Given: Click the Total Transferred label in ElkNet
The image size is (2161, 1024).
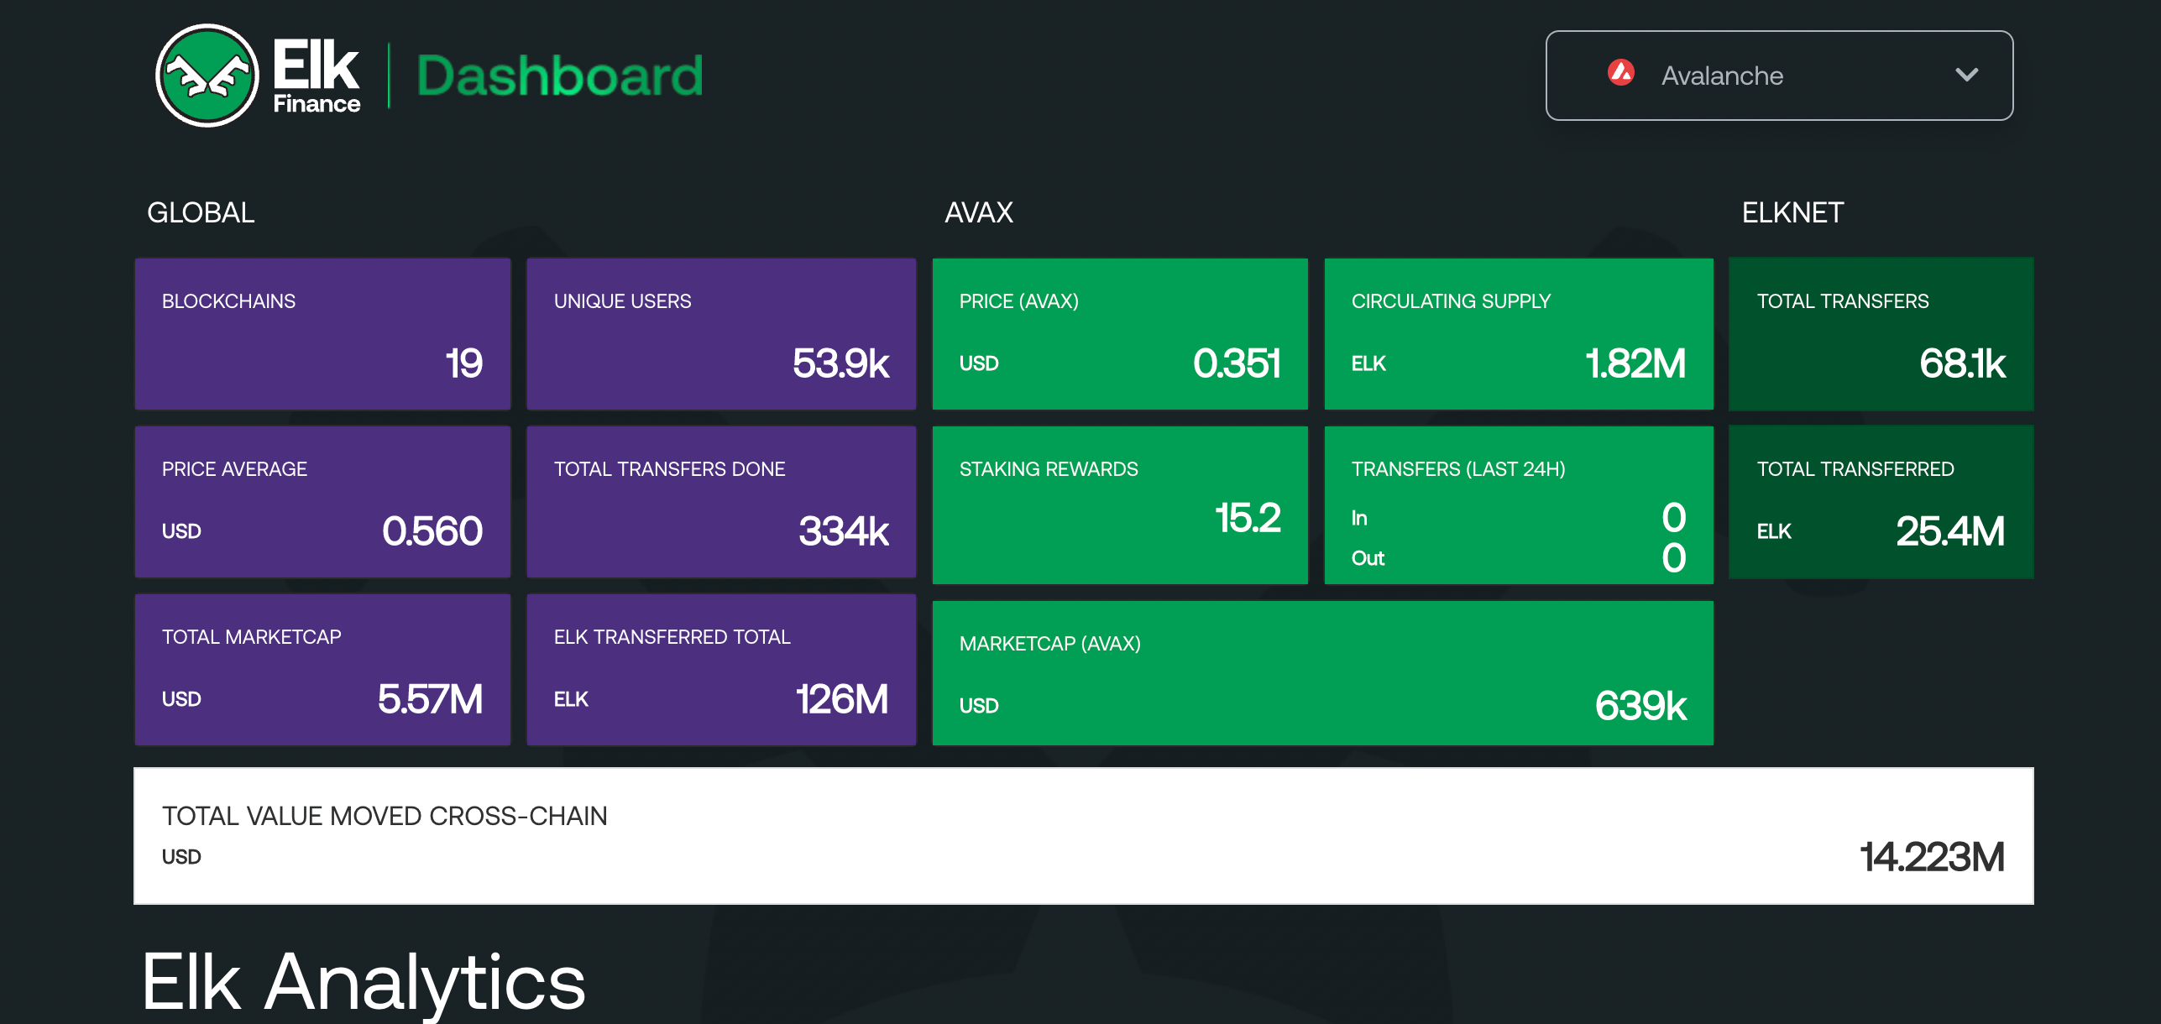Looking at the screenshot, I should point(1855,469).
